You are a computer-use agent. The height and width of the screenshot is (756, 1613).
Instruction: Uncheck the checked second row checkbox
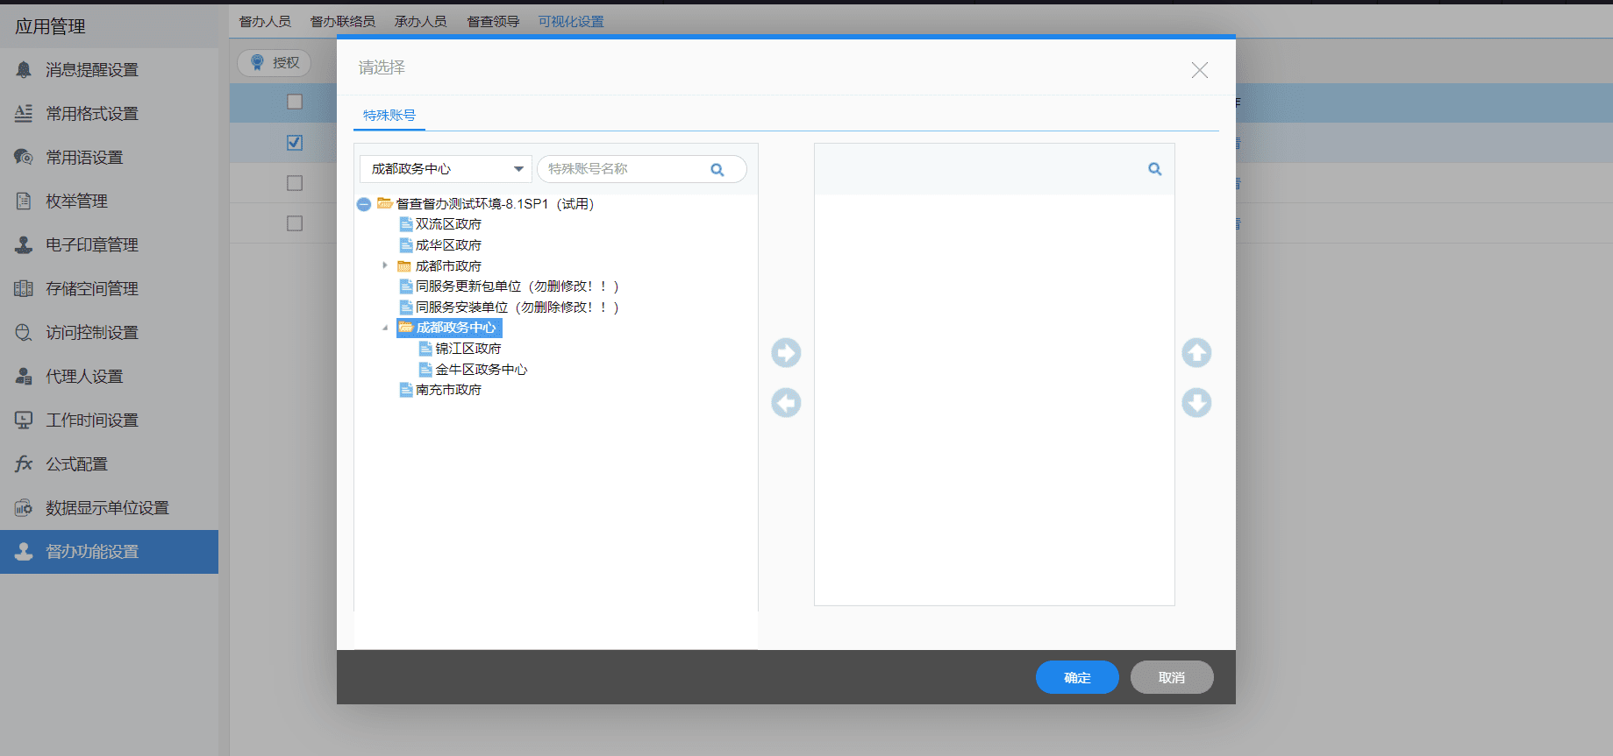tap(295, 143)
